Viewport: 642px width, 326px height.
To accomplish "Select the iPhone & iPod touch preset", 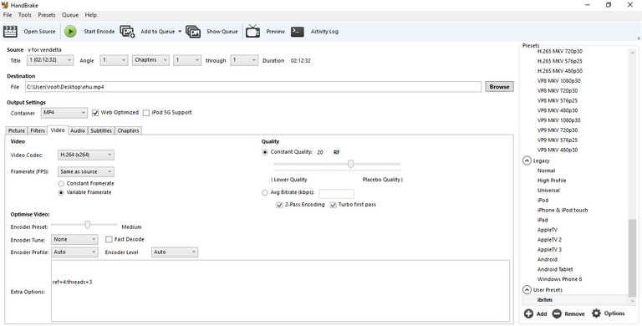I will pyautogui.click(x=562, y=210).
